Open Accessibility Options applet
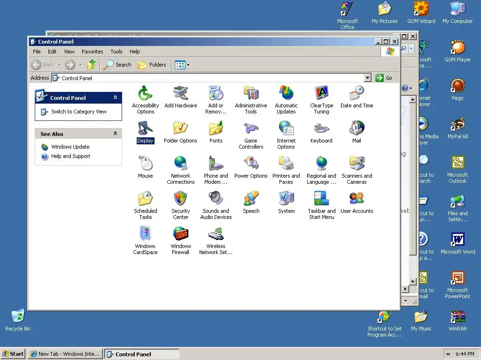The image size is (481, 360). (146, 100)
